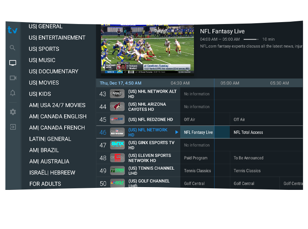Select the US| DOCUMENTARY category
The image size is (308, 229).
[x=53, y=71]
